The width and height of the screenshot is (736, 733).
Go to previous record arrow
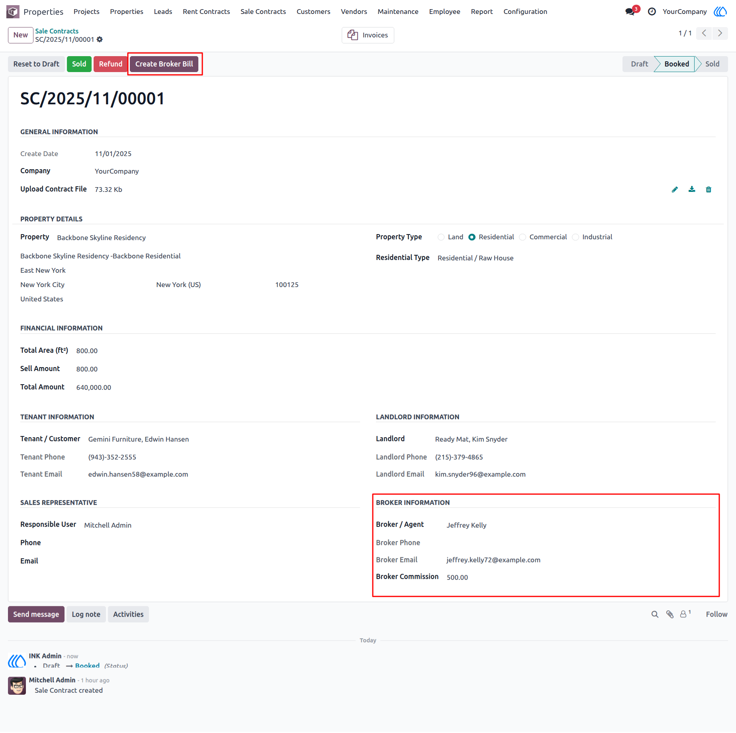tap(704, 33)
